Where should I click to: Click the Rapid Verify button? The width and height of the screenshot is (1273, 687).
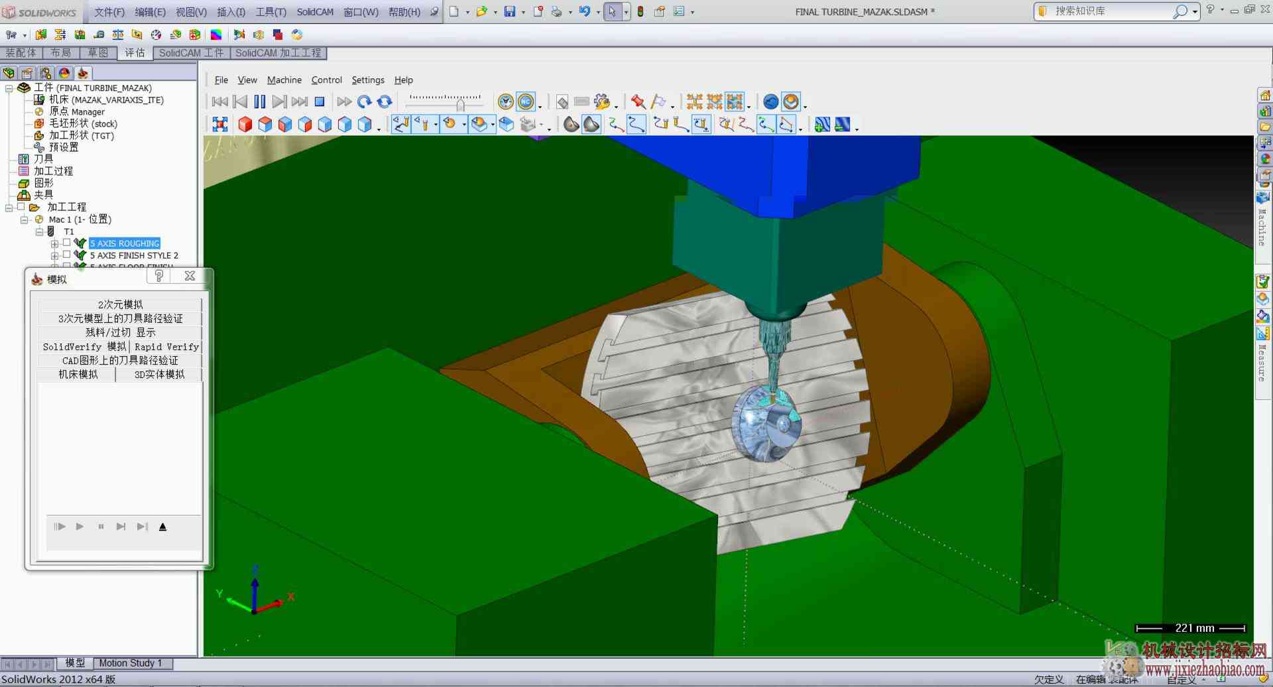click(166, 347)
